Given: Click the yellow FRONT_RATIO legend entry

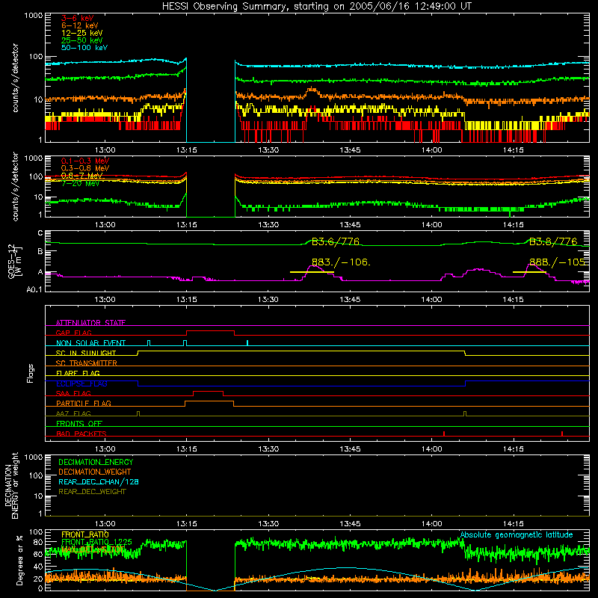Looking at the screenshot, I should (85, 534).
